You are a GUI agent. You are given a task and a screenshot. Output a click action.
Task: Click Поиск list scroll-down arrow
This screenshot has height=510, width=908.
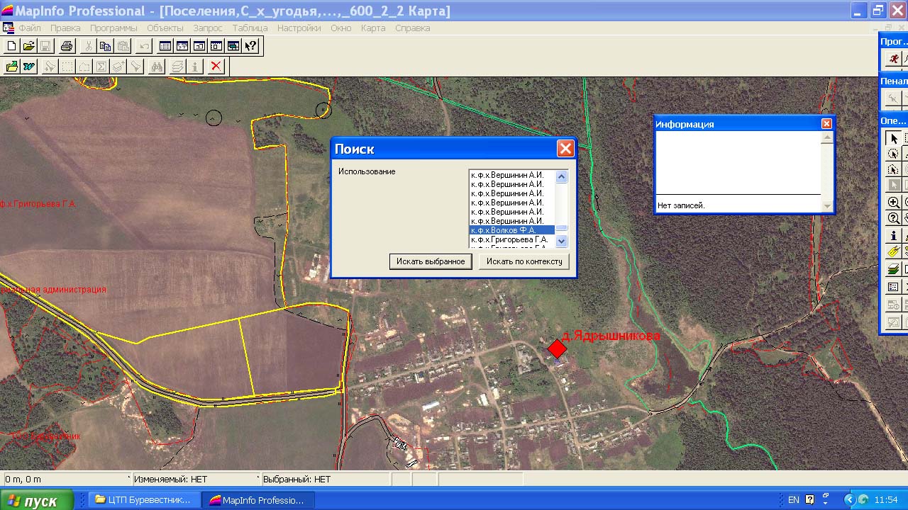pyautogui.click(x=562, y=241)
